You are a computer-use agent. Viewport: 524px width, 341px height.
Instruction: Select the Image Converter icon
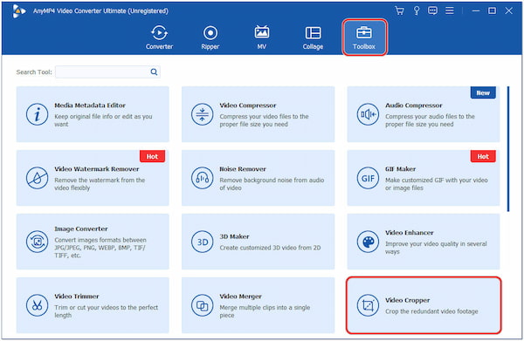click(x=37, y=242)
